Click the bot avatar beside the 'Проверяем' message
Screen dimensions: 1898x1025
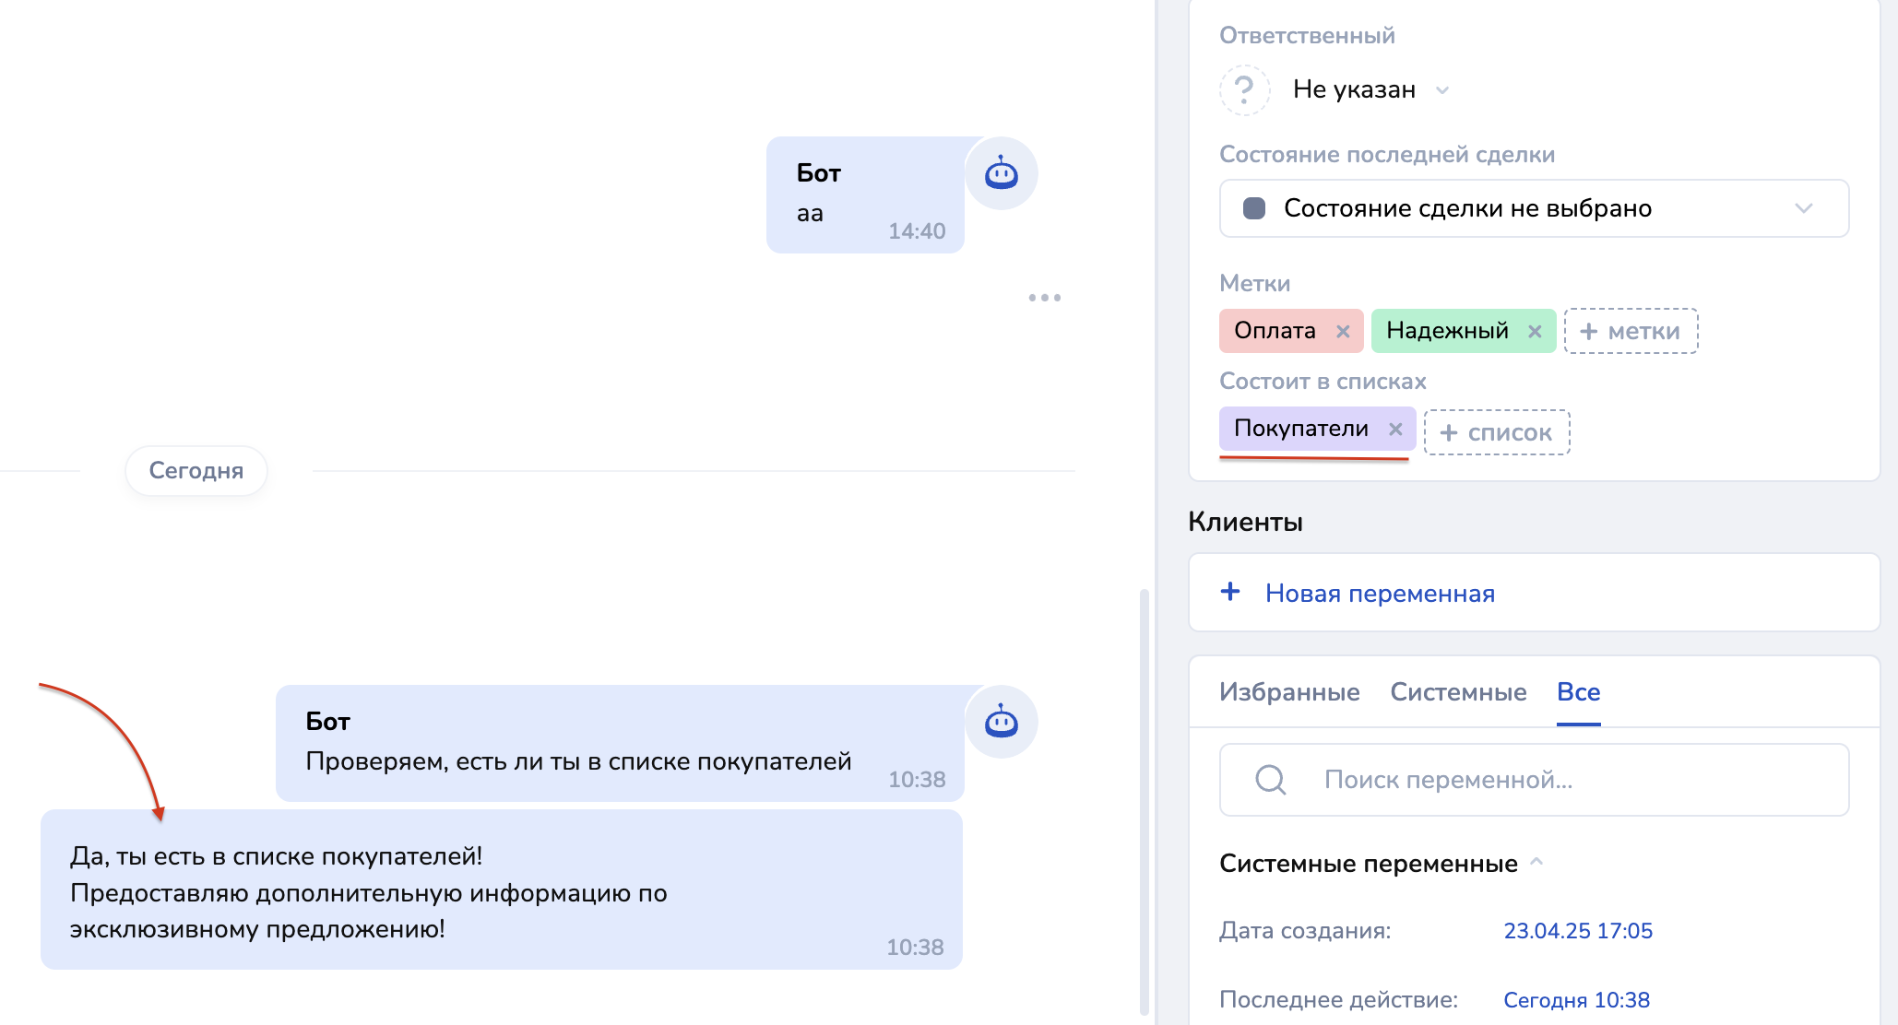point(1001,722)
